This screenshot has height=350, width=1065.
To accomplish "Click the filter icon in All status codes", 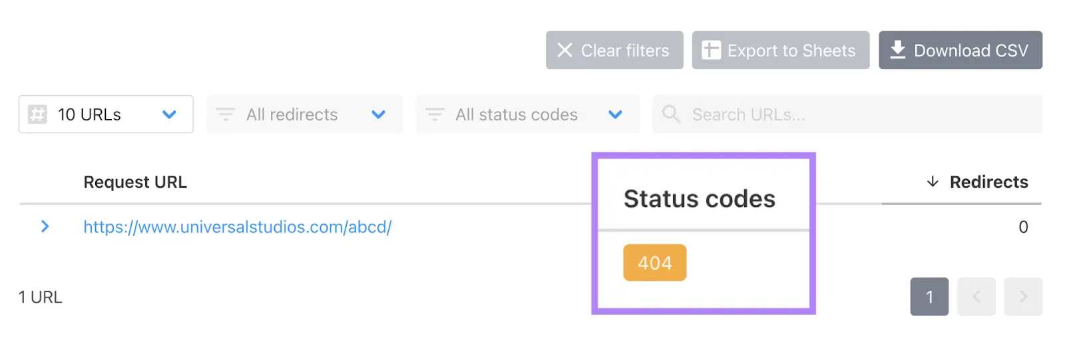I will [435, 114].
